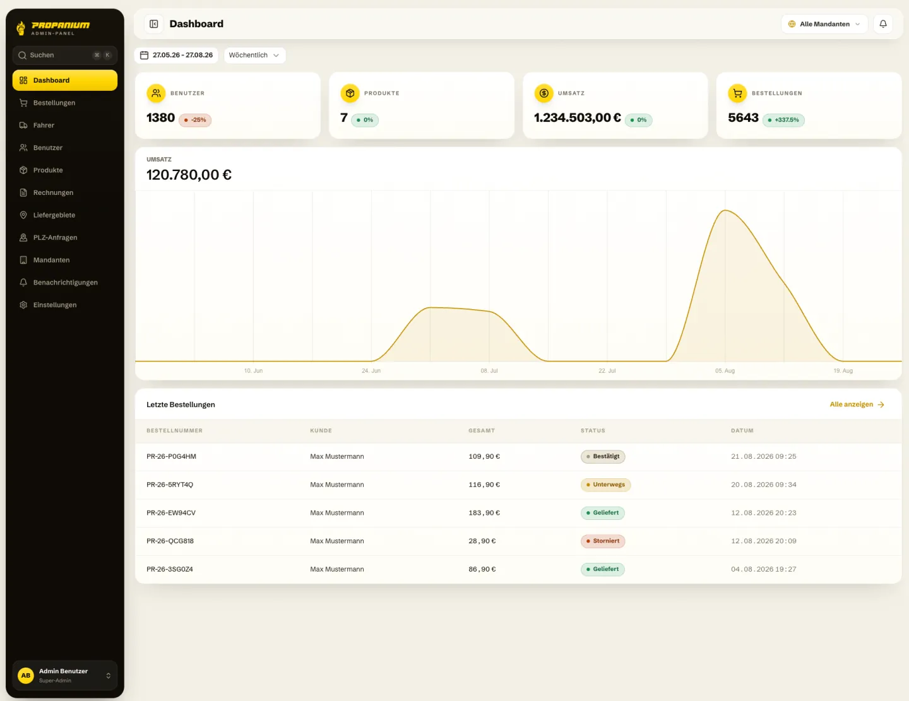Go to Bestellungen in the sidebar
Image resolution: width=909 pixels, height=701 pixels.
click(x=65, y=103)
